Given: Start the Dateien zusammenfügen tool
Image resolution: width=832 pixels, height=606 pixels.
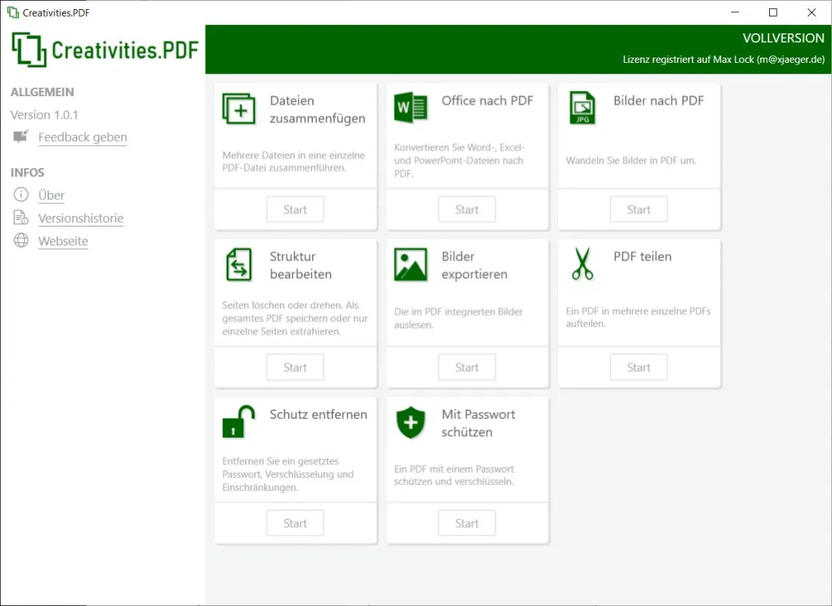Looking at the screenshot, I should click(x=295, y=209).
